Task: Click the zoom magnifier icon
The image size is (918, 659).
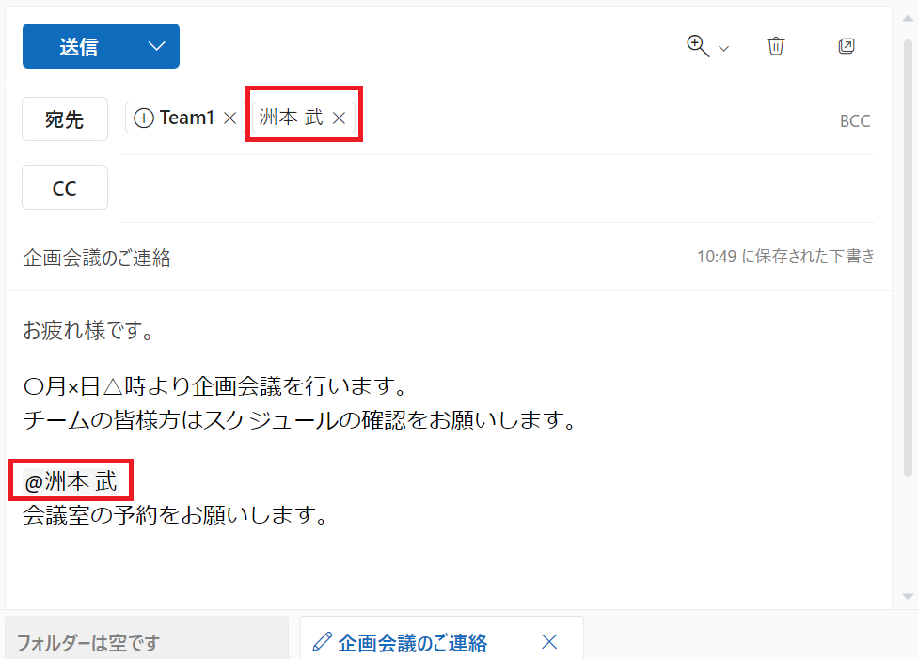Action: pos(698,46)
